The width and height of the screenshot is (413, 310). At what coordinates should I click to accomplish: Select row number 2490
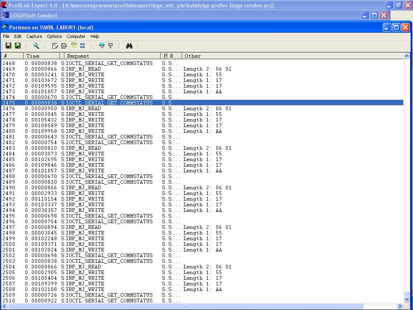pos(9,188)
